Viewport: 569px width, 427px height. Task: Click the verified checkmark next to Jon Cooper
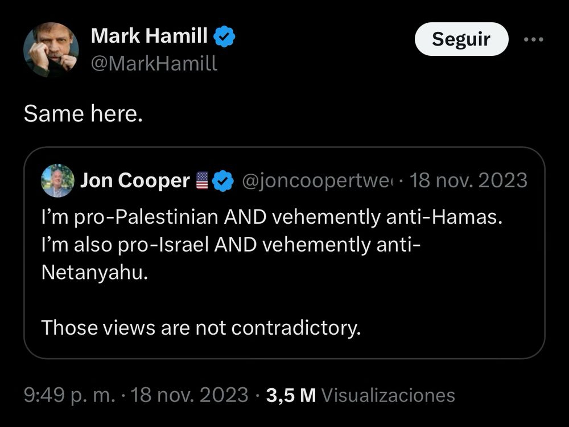(x=223, y=180)
